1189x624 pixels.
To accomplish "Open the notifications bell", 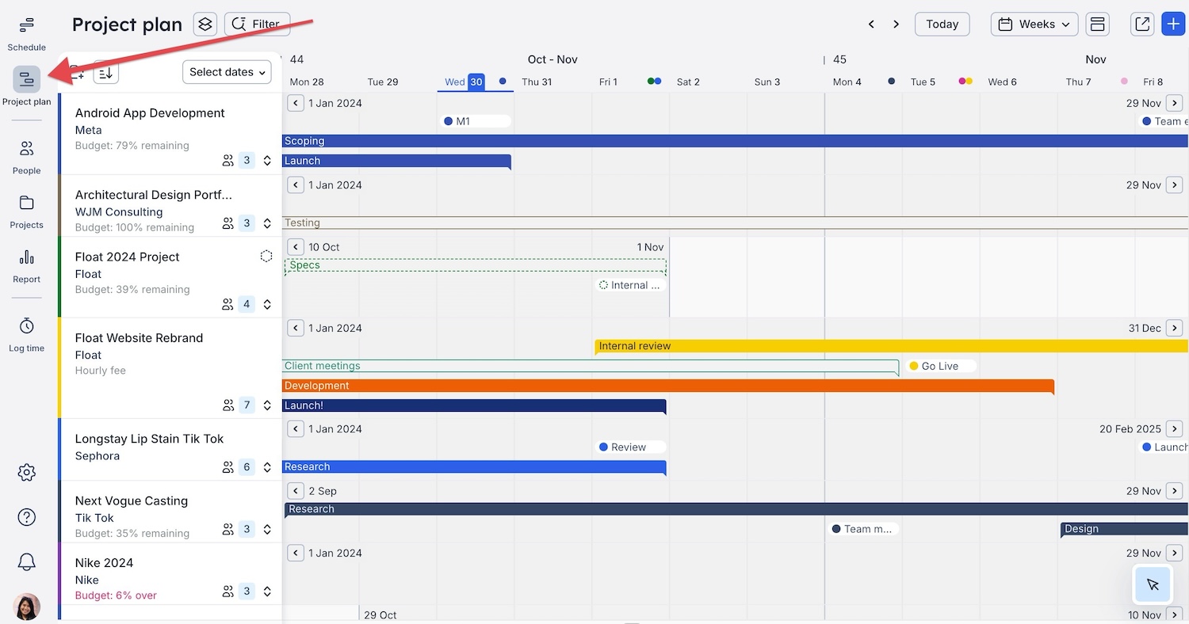I will tap(26, 562).
